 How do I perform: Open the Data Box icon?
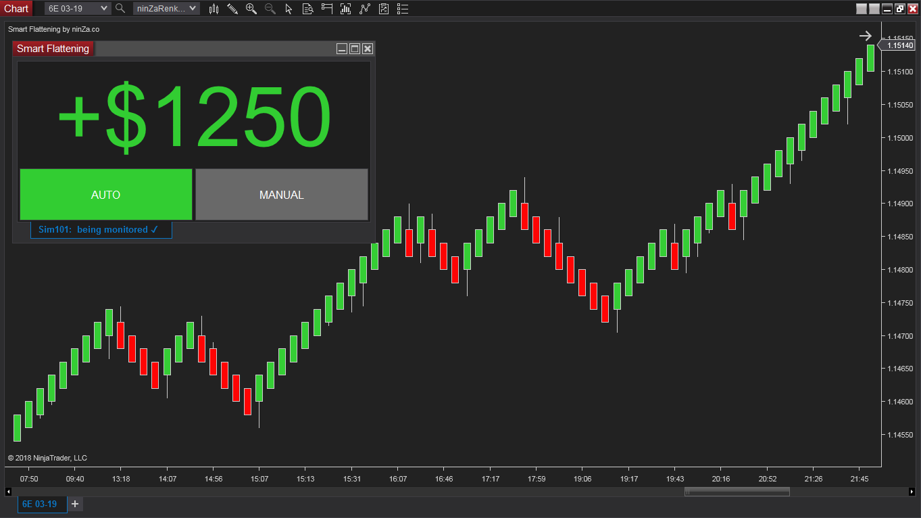307,9
